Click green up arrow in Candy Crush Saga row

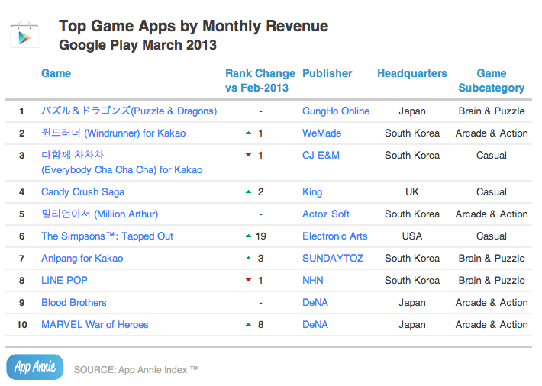point(248,191)
